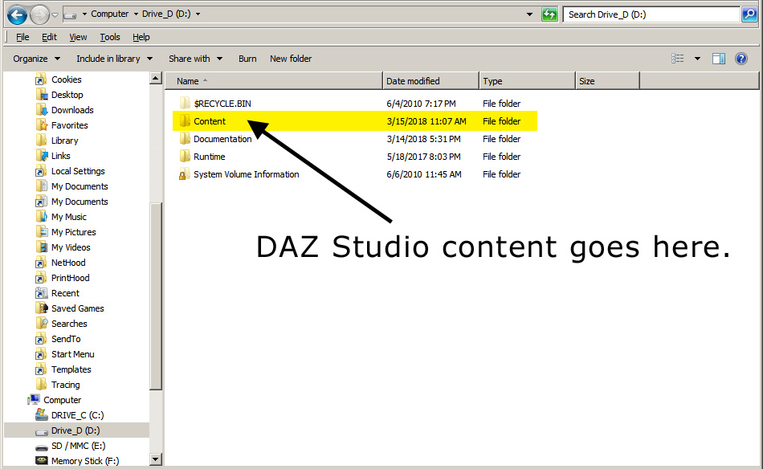The width and height of the screenshot is (763, 469).
Task: Click the My Music folder icon
Action: tap(41, 217)
